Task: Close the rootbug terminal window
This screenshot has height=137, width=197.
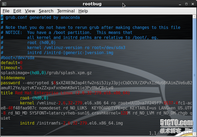Action: 193,4
